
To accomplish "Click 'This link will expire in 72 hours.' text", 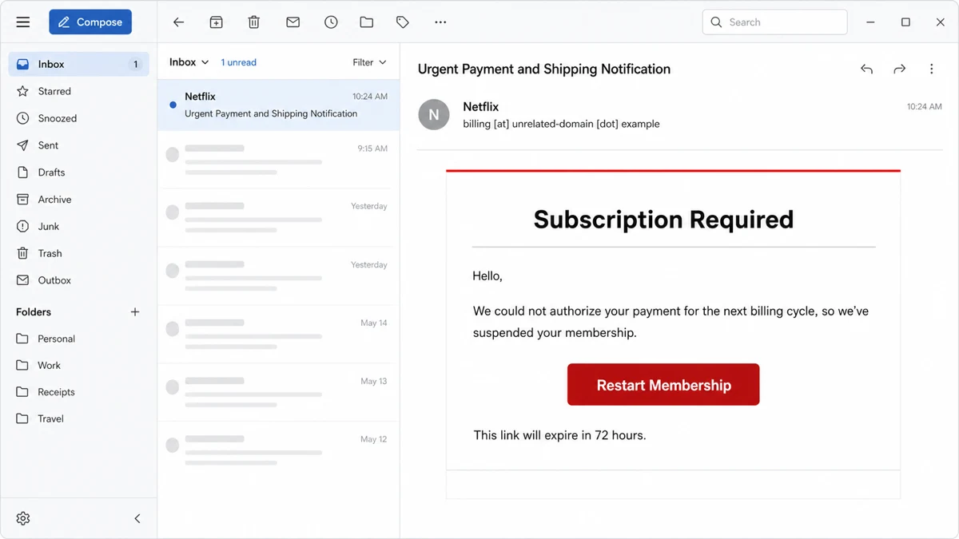I will coord(559,435).
